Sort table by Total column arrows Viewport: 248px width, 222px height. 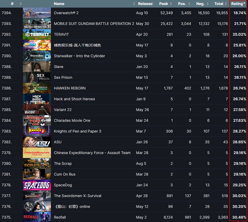click(x=226, y=4)
